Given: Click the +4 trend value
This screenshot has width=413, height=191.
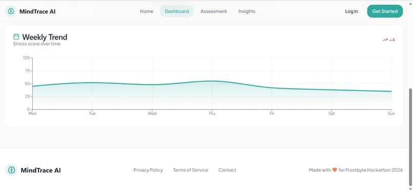Looking at the screenshot, I should click(392, 40).
